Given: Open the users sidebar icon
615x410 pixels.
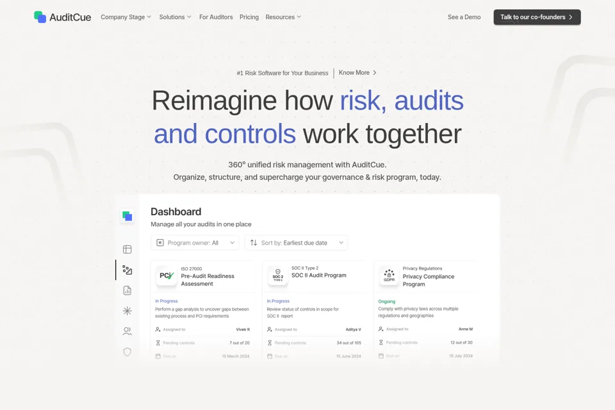Looking at the screenshot, I should 127,331.
